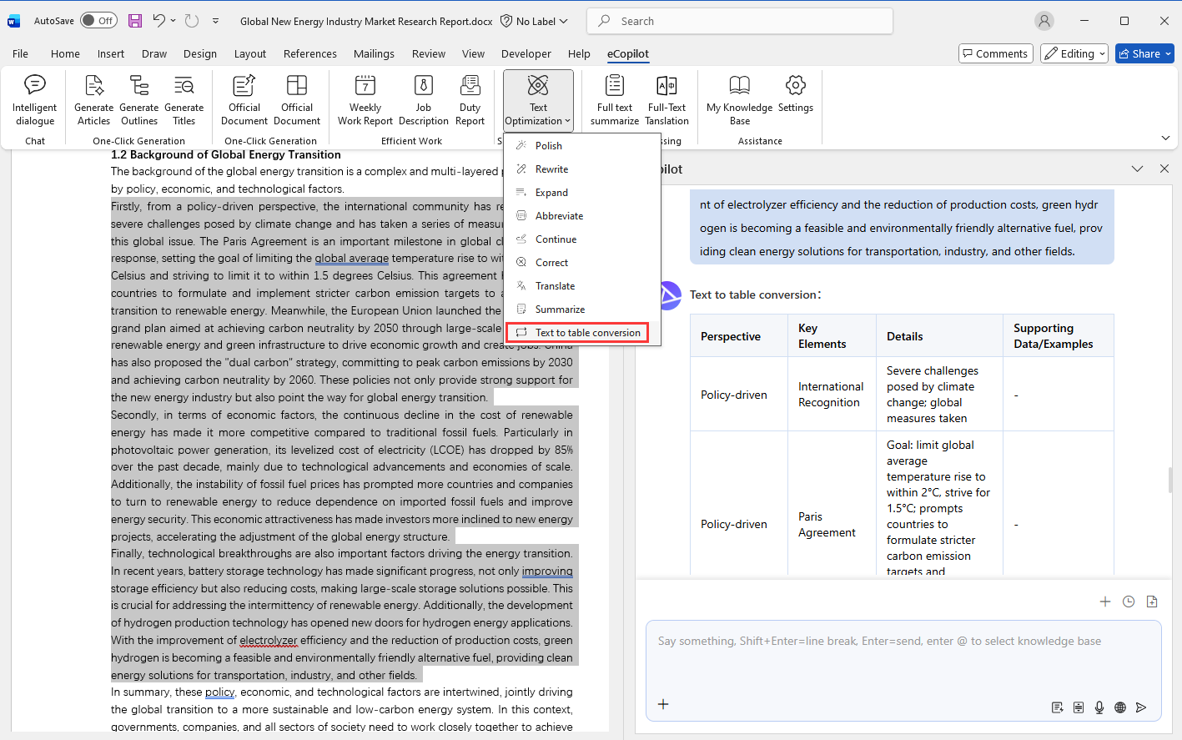This screenshot has width=1182, height=740.
Task: Select Text to table conversion option
Action: pyautogui.click(x=587, y=333)
